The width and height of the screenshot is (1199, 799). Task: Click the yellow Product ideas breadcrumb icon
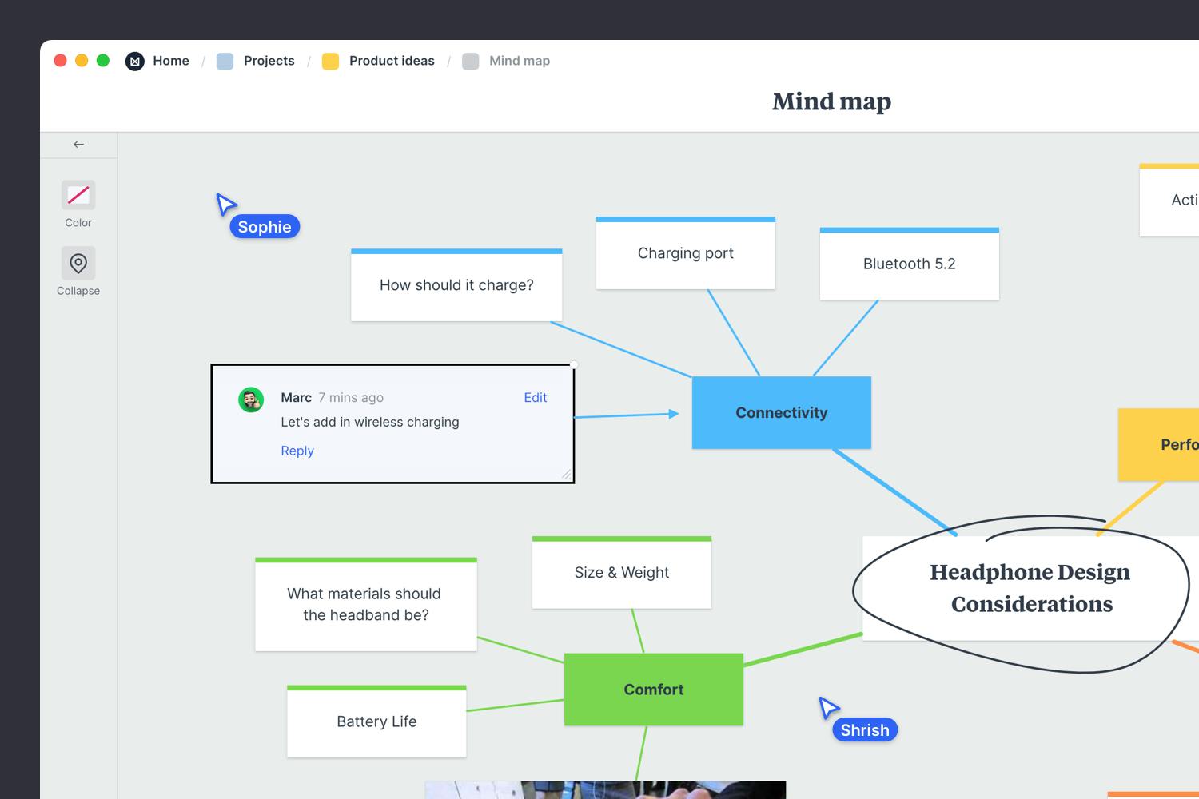pos(330,61)
